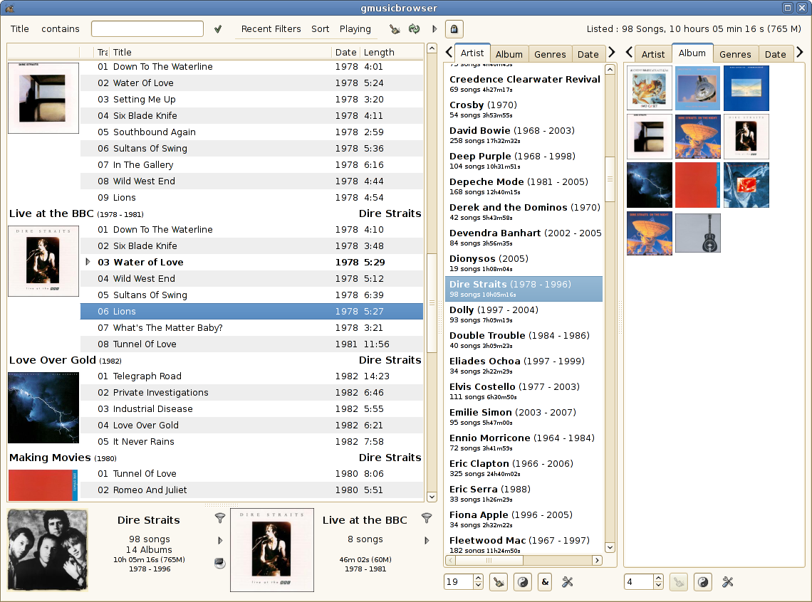Click the brush icon under the artist list

click(499, 582)
